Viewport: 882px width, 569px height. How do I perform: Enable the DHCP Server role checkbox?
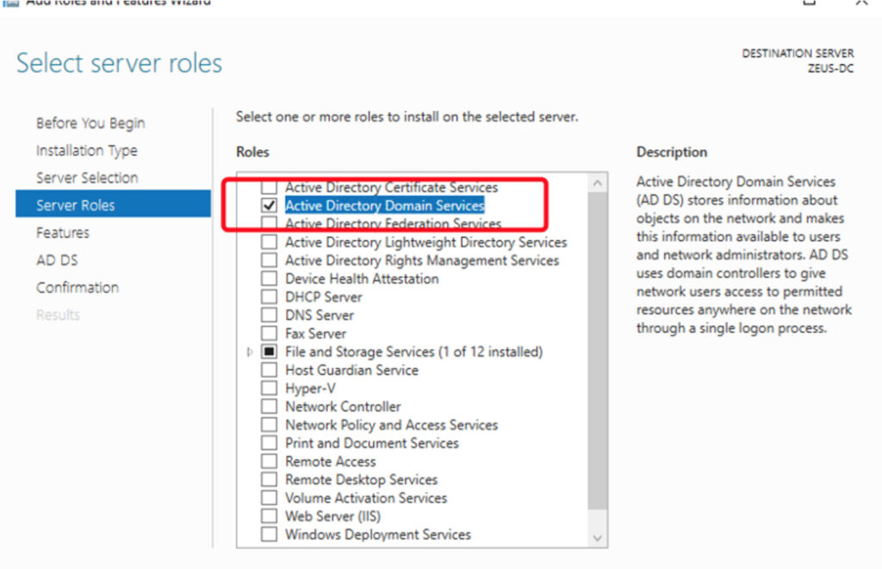pyautogui.click(x=270, y=297)
